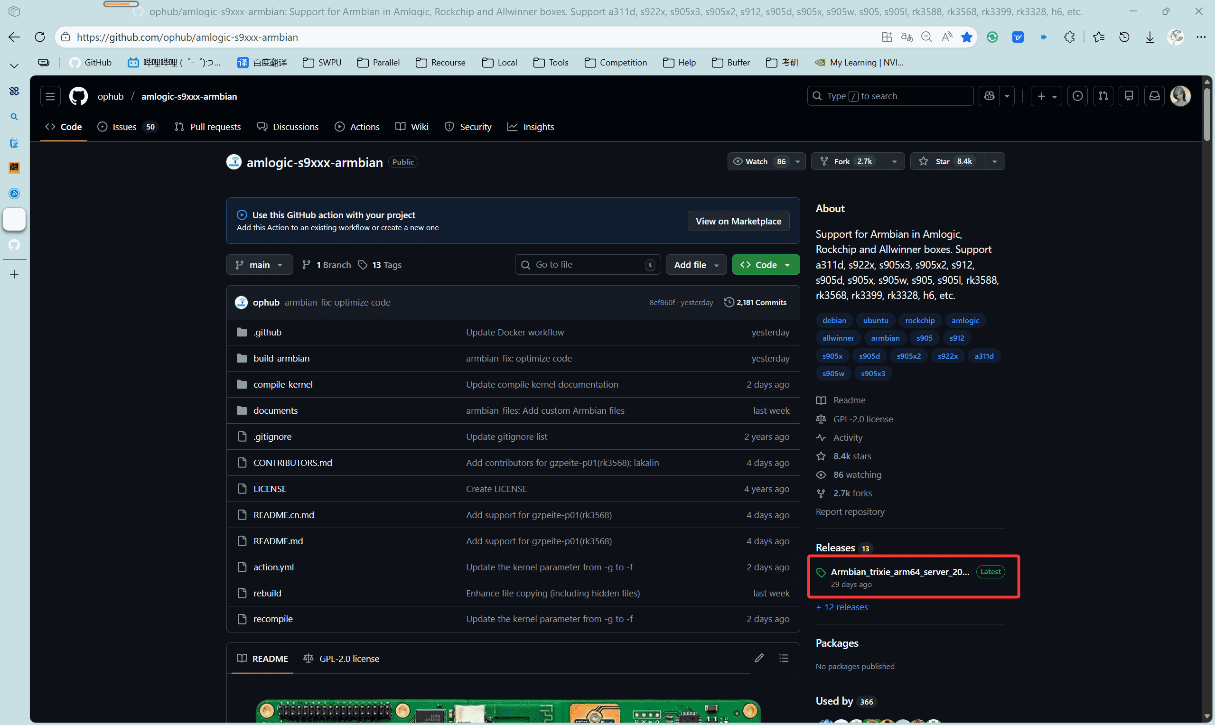This screenshot has width=1215, height=725.
Task: Open README outline list icon
Action: coord(784,658)
